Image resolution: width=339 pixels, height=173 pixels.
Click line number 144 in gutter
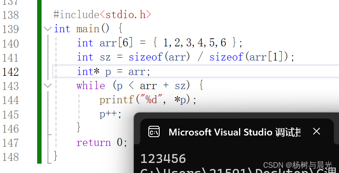click(x=10, y=100)
